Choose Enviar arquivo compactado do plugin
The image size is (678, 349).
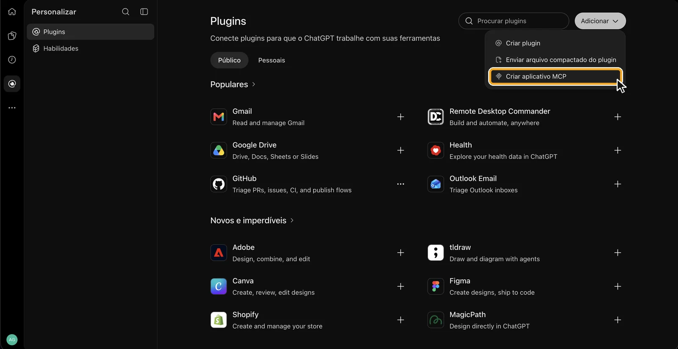(555, 60)
